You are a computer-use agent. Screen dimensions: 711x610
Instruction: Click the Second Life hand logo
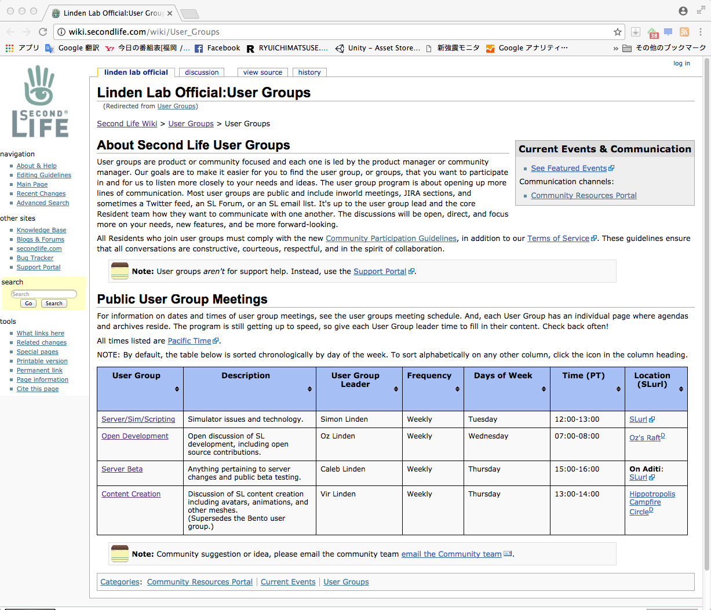click(40, 101)
